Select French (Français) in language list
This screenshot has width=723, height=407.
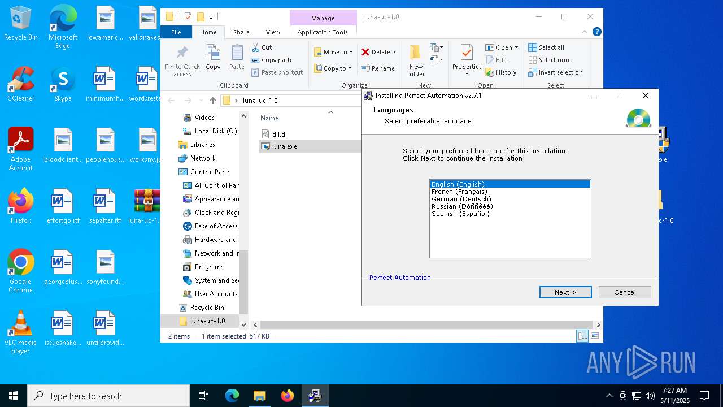point(510,192)
